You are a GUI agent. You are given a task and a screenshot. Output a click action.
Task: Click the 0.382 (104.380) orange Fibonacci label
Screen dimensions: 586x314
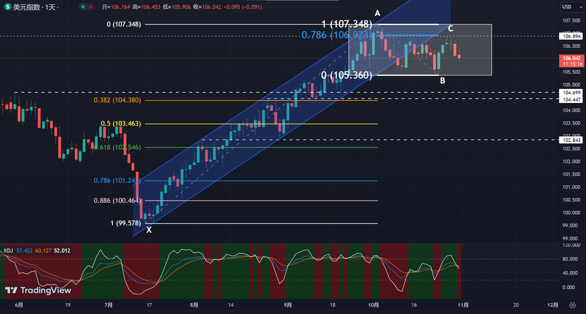point(117,100)
